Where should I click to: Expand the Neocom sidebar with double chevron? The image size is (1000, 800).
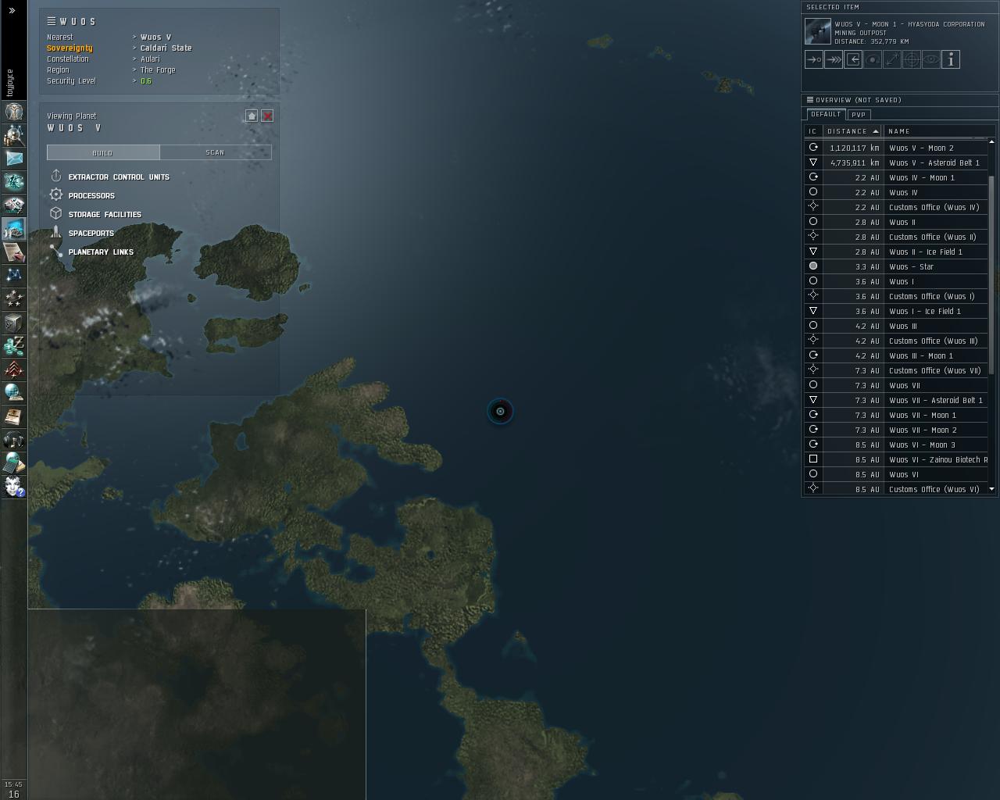12,10
